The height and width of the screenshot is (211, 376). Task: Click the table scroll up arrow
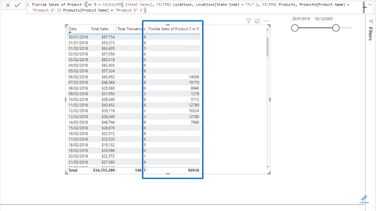pos(267,30)
